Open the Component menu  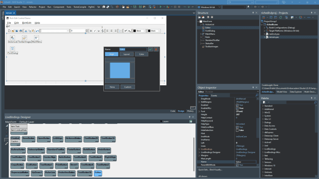tap(59, 7)
